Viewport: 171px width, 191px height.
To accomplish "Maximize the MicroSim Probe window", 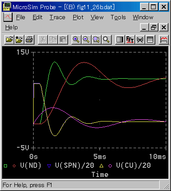I will point(154,7).
